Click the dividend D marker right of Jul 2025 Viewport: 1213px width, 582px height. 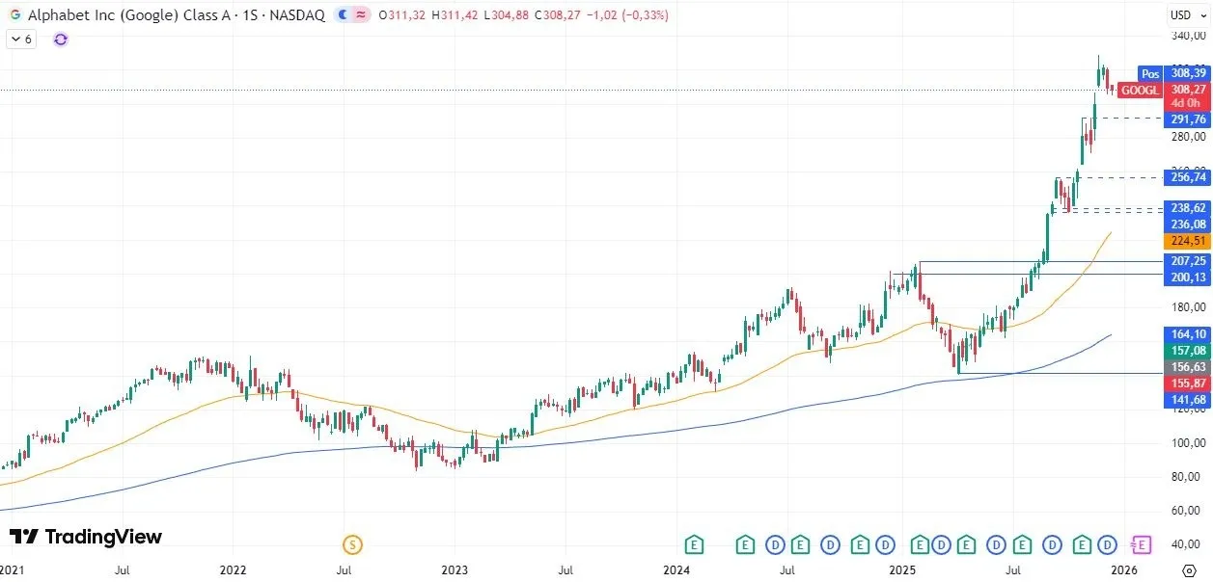(1051, 544)
